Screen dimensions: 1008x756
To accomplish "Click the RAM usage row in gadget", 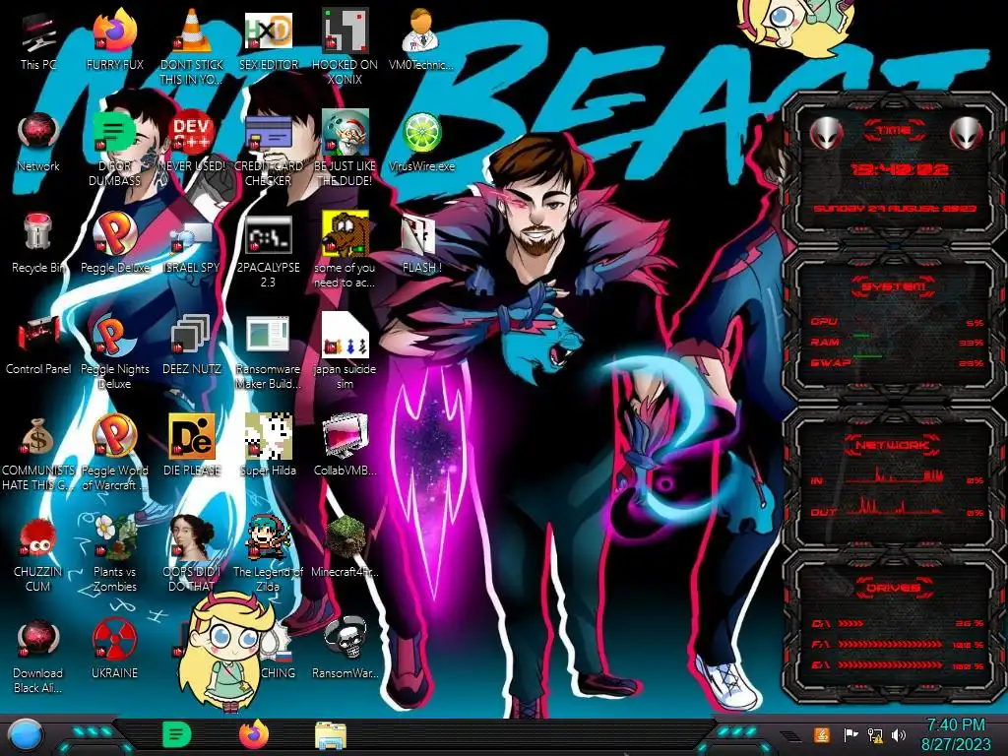I will pyautogui.click(x=897, y=343).
